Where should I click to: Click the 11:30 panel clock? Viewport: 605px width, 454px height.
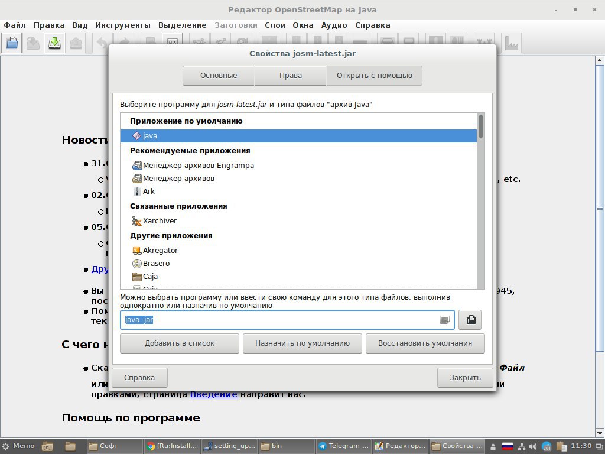[x=581, y=446]
